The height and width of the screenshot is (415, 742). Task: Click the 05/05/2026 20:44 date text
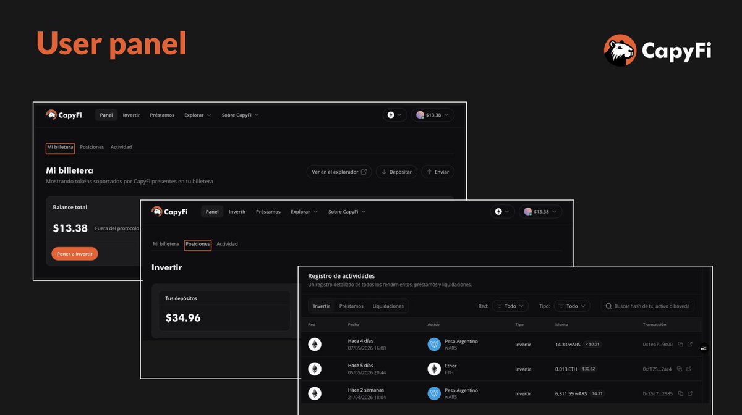point(367,373)
